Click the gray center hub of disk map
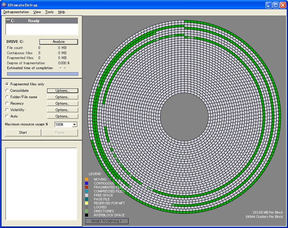This screenshot has height=228, width=288. (184, 117)
